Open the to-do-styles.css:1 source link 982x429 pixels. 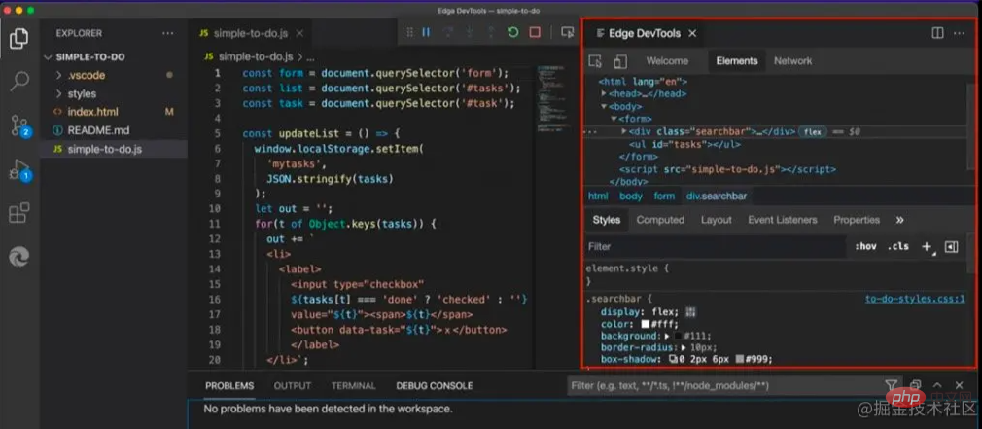click(x=915, y=299)
